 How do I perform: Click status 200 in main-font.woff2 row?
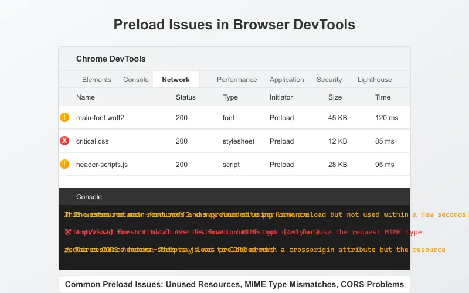point(182,118)
